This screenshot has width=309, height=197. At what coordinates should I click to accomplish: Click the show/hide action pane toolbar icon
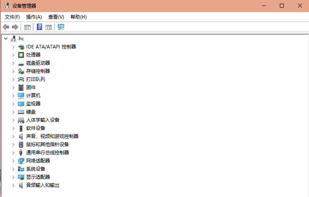click(x=49, y=27)
